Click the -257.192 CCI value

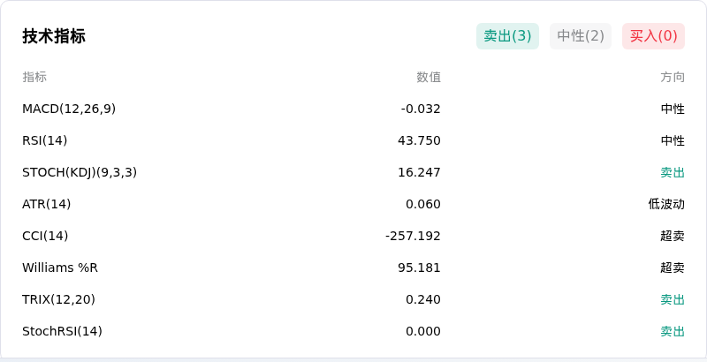pos(413,236)
